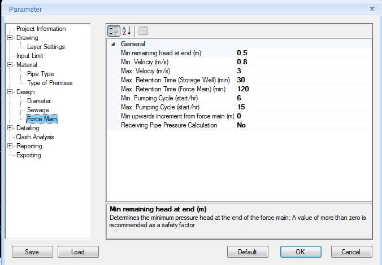The image size is (382, 265).
Task: Select 'Min. Pumping Cycle (start/hr)' label
Action: pyautogui.click(x=159, y=98)
